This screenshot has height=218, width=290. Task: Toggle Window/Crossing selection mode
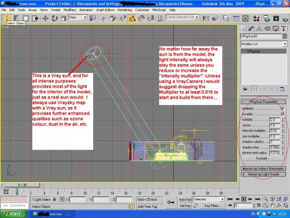click(x=35, y=18)
